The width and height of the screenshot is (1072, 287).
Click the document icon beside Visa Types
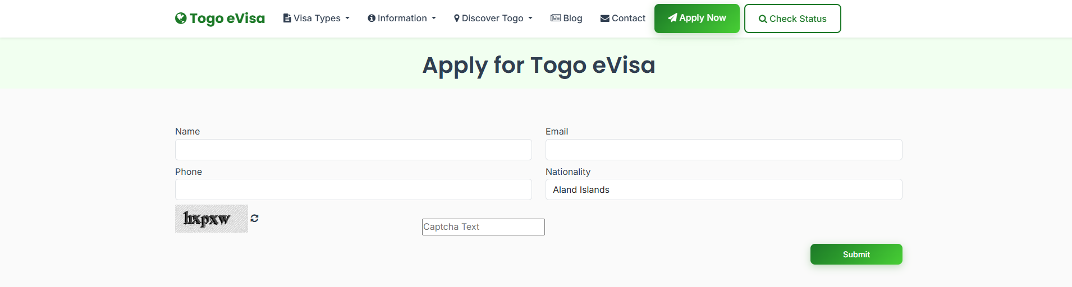287,18
